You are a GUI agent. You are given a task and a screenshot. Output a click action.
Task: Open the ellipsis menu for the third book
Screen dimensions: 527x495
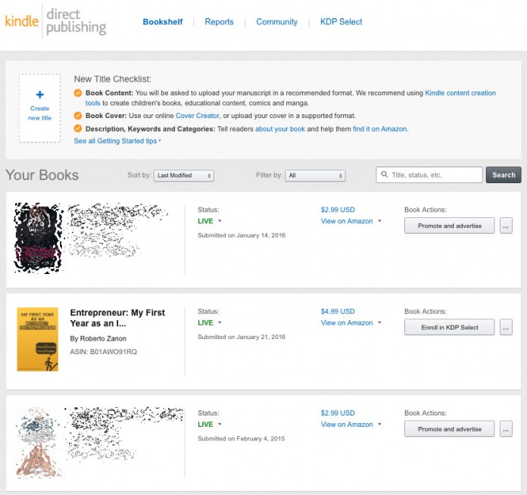pyautogui.click(x=506, y=428)
